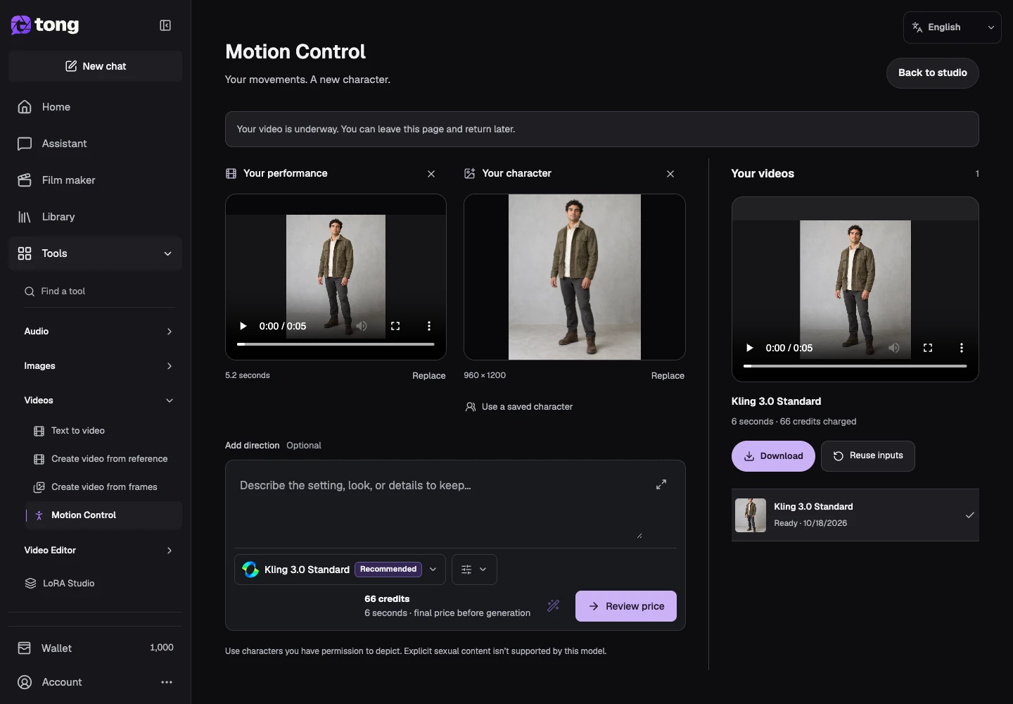1013x704 pixels.
Task: Collapse the Videos category
Action: point(98,401)
